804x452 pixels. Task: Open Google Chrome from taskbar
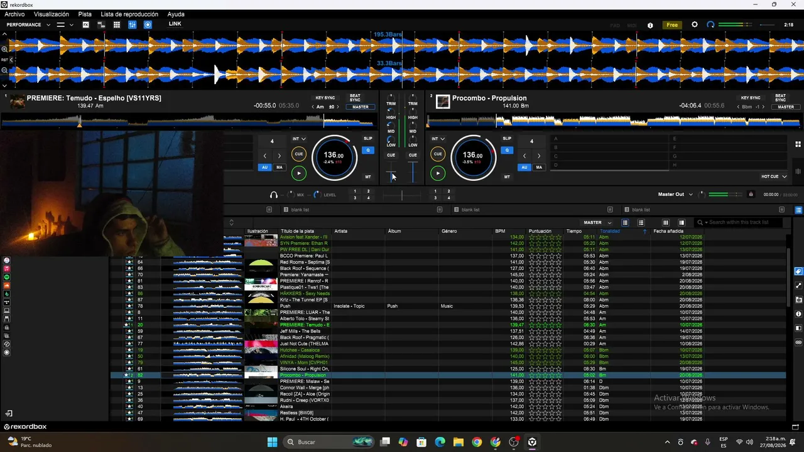point(477,442)
